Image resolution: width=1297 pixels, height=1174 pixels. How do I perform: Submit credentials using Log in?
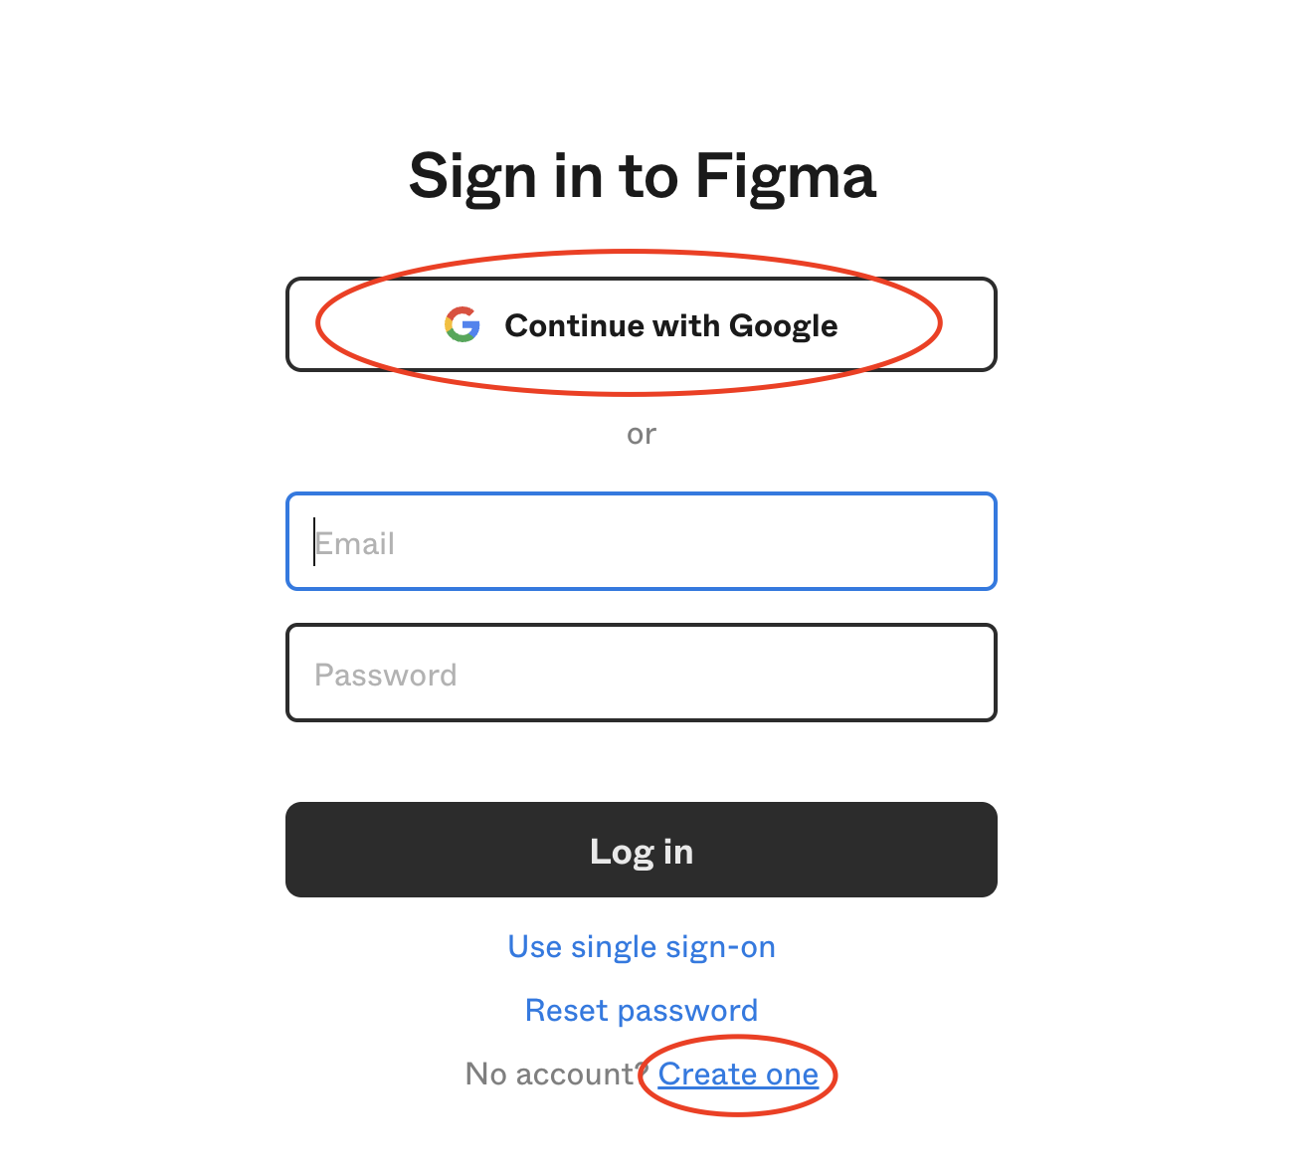[642, 850]
